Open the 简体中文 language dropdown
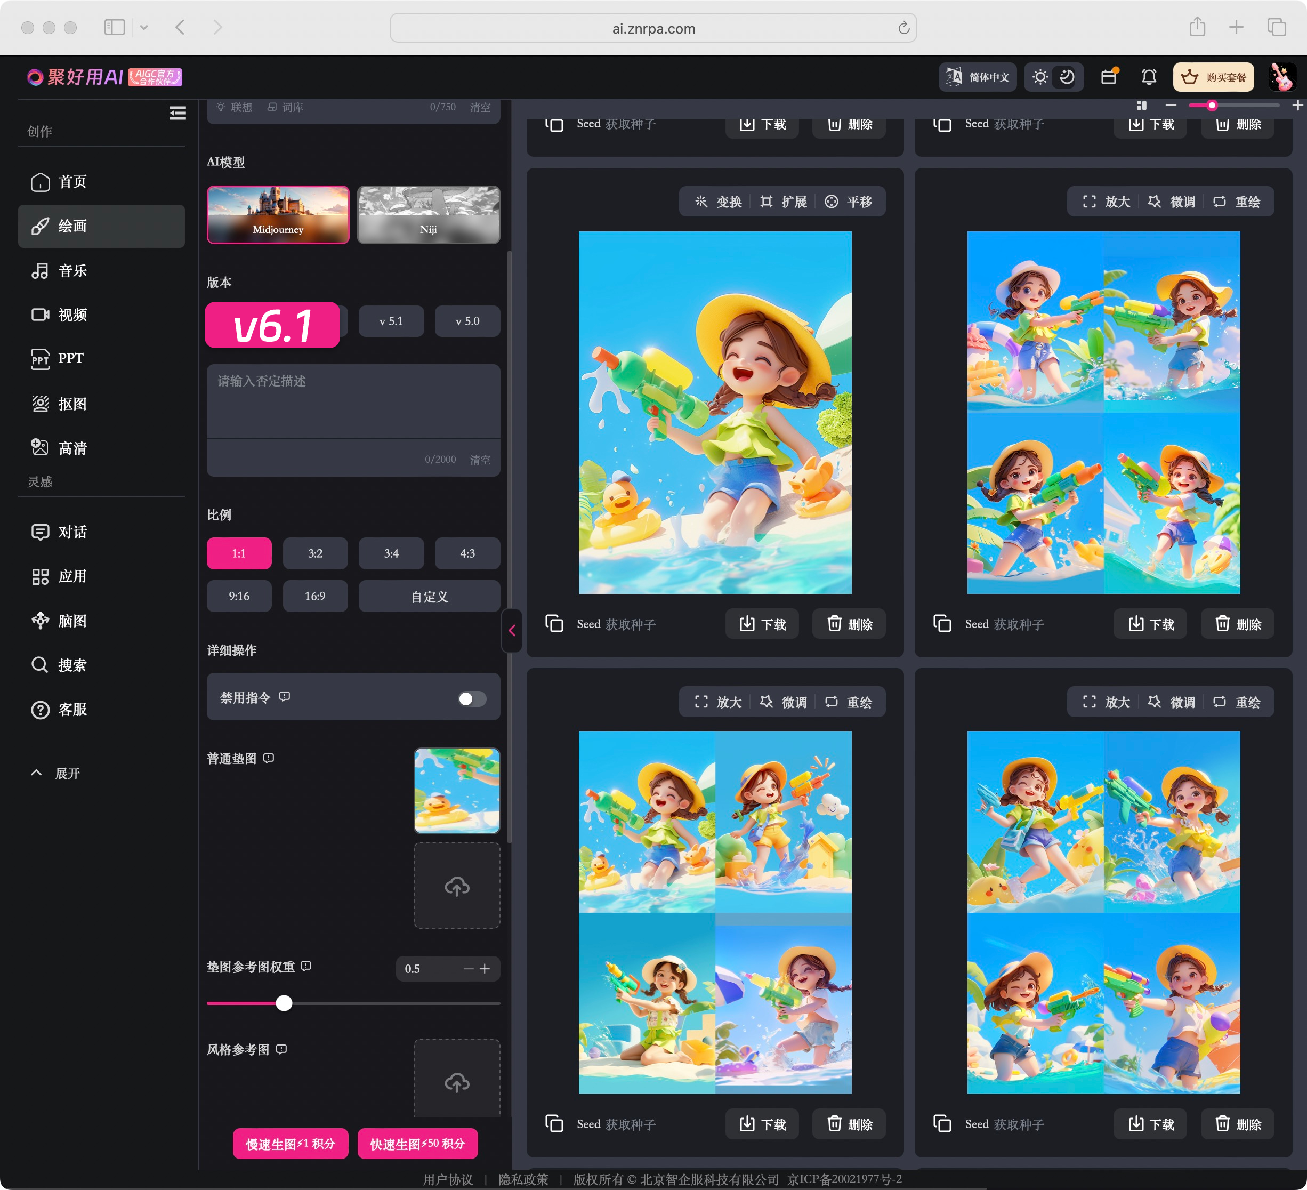1307x1190 pixels. click(977, 77)
